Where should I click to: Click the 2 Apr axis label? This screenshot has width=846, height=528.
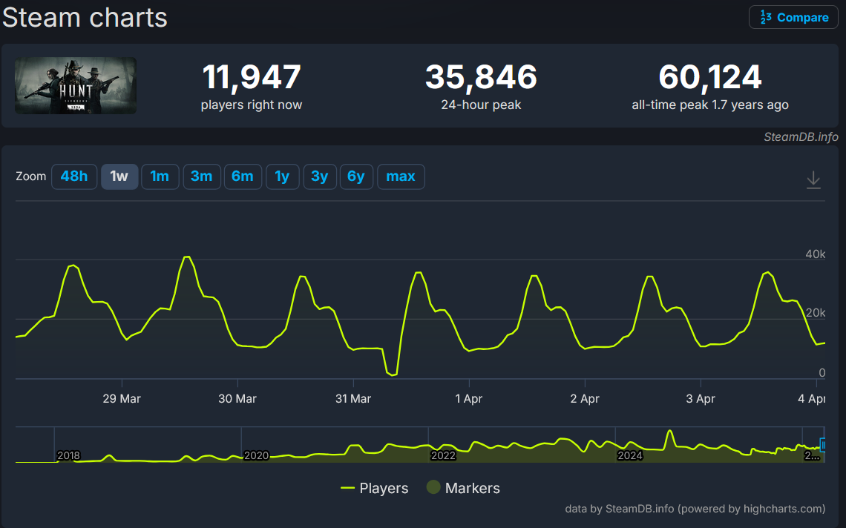[585, 398]
